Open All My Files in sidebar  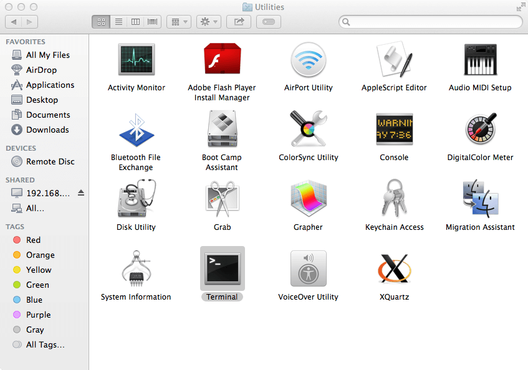coord(44,55)
